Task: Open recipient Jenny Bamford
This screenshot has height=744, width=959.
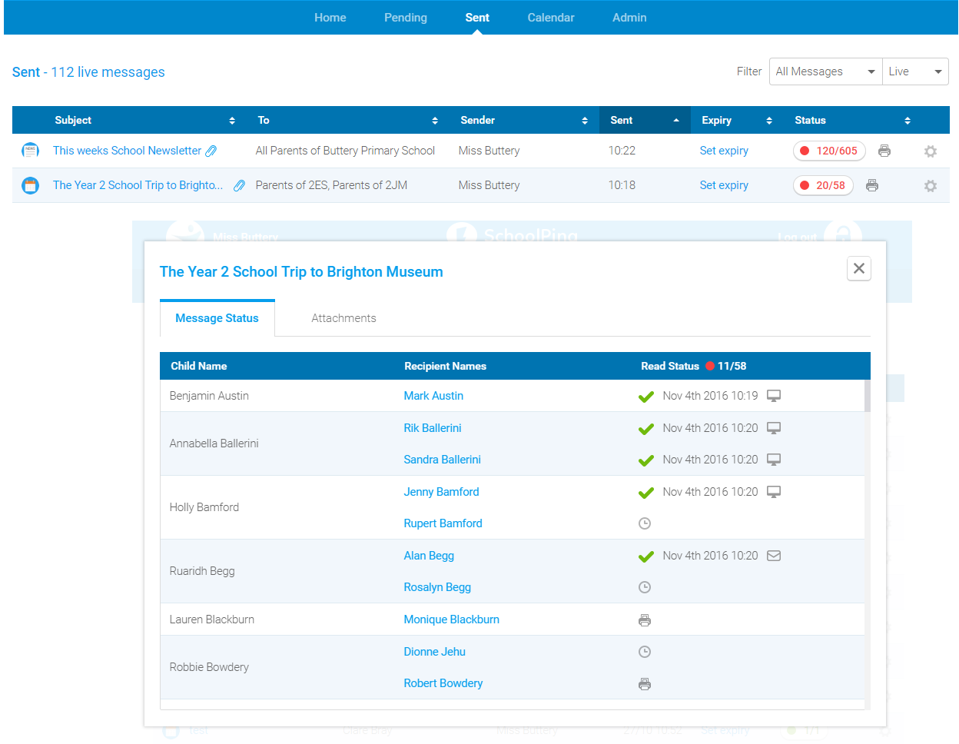Action: pyautogui.click(x=442, y=492)
